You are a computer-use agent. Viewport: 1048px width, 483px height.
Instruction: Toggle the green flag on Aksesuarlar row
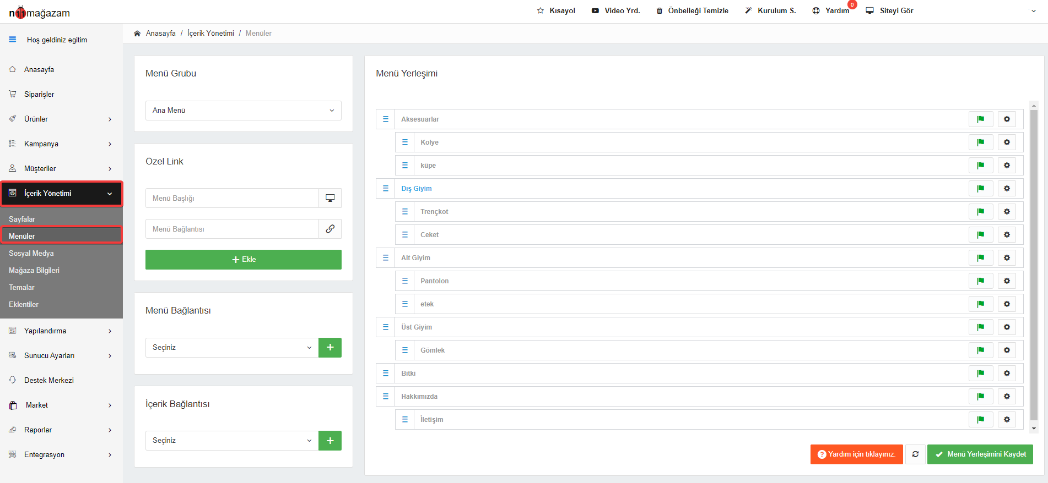981,119
